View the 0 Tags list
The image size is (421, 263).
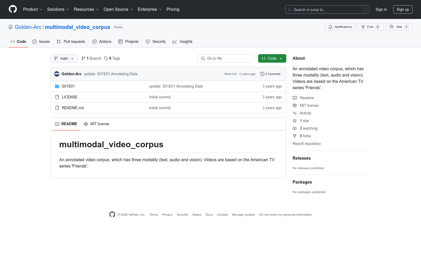pos(112,58)
